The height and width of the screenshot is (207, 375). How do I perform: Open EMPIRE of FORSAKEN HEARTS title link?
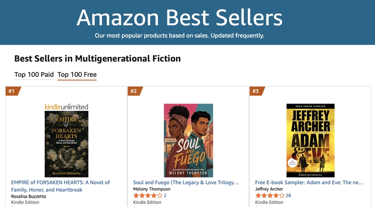pos(60,186)
